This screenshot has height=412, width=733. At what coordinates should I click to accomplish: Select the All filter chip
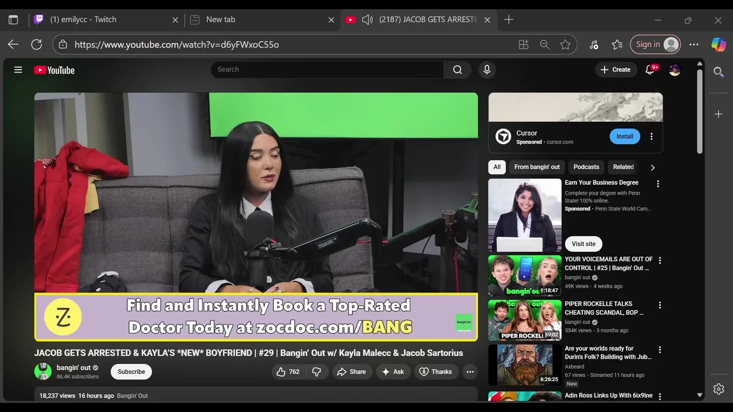point(497,167)
